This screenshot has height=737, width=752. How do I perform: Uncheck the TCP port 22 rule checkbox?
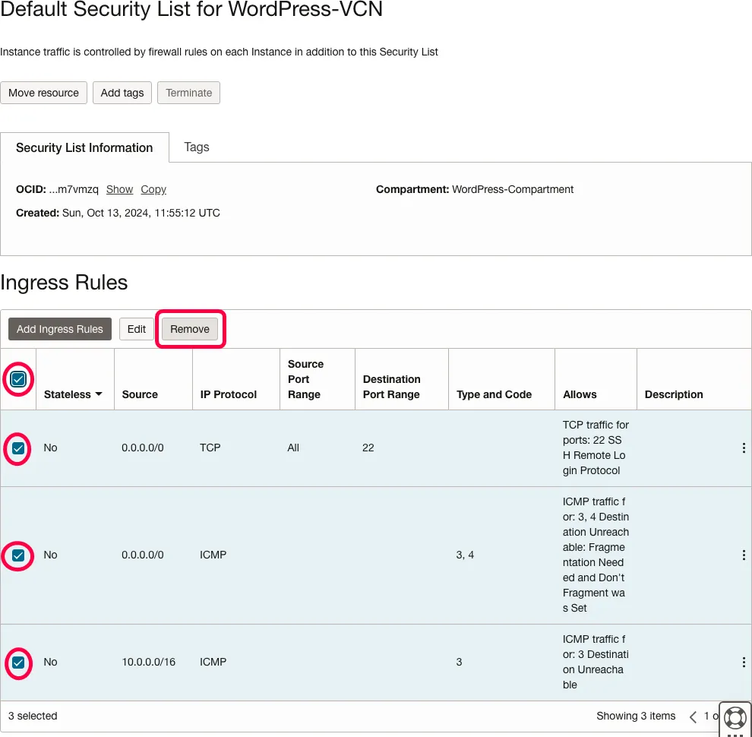point(18,448)
